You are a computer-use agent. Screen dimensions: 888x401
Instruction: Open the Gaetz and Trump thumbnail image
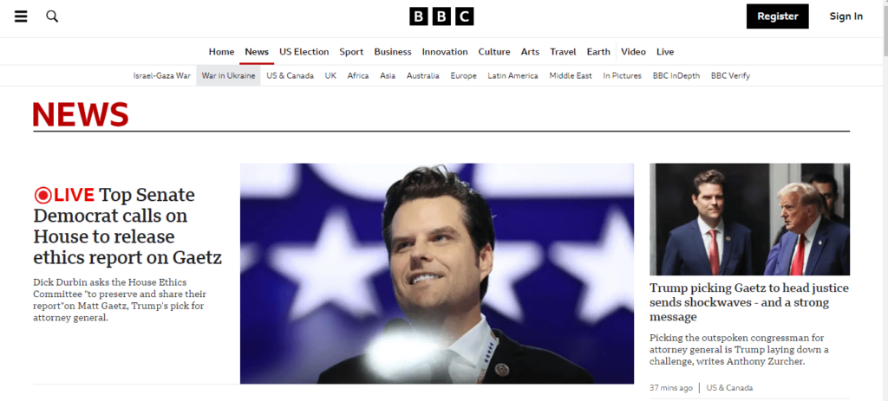[749, 219]
